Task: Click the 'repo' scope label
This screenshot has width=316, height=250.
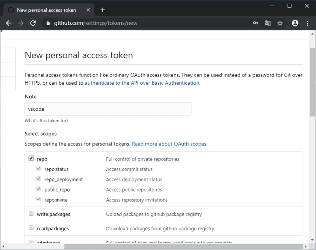Action: (x=42, y=159)
